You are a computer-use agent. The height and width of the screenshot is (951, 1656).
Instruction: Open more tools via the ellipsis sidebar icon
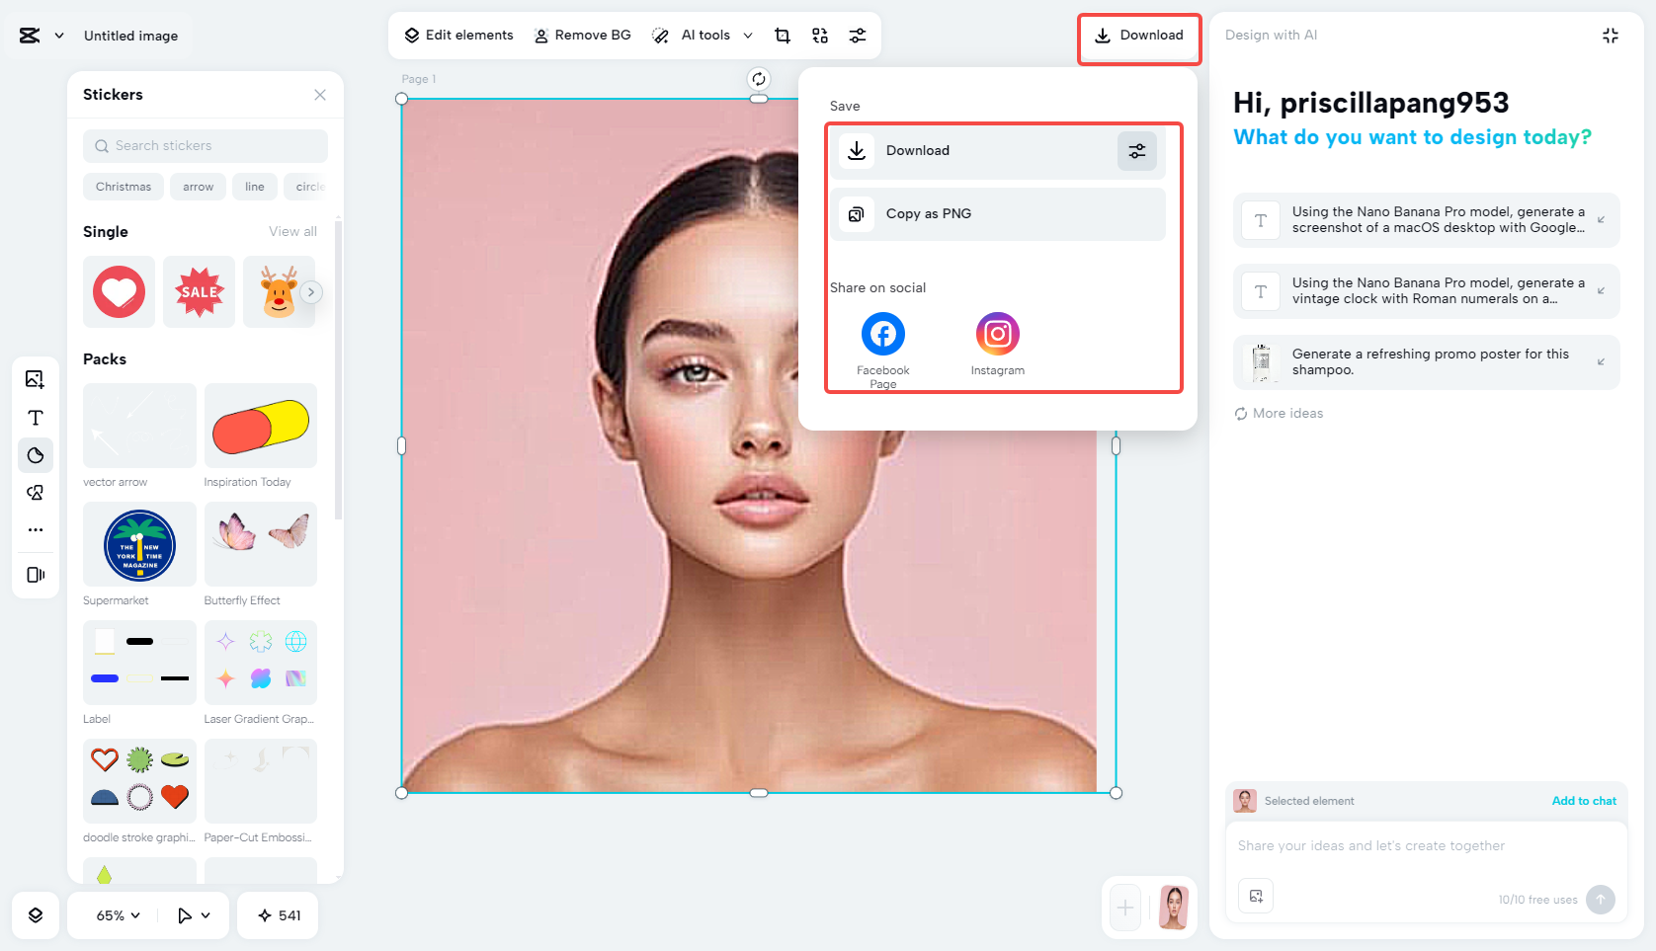pos(36,529)
